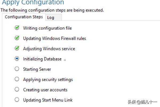Click the watermark text at bottom right
This screenshot has width=160, height=107.
tap(142, 102)
